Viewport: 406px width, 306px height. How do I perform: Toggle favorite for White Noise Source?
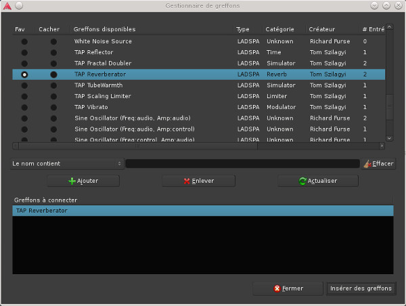24,41
